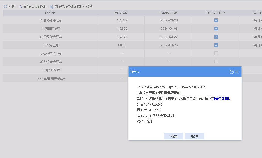Open dialog help question-mark icon
262x158 pixels.
coord(232,72)
